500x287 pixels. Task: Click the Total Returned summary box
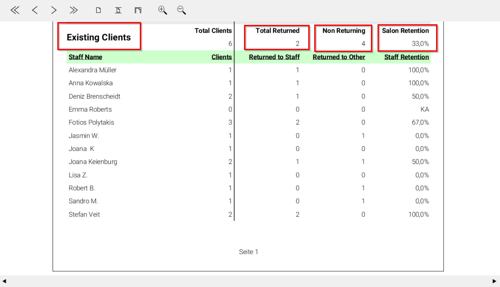coord(277,37)
